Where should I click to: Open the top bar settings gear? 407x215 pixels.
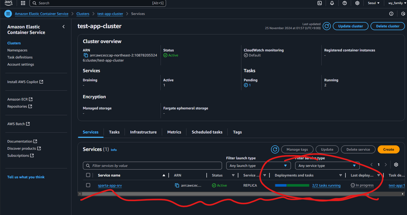tap(357, 3)
